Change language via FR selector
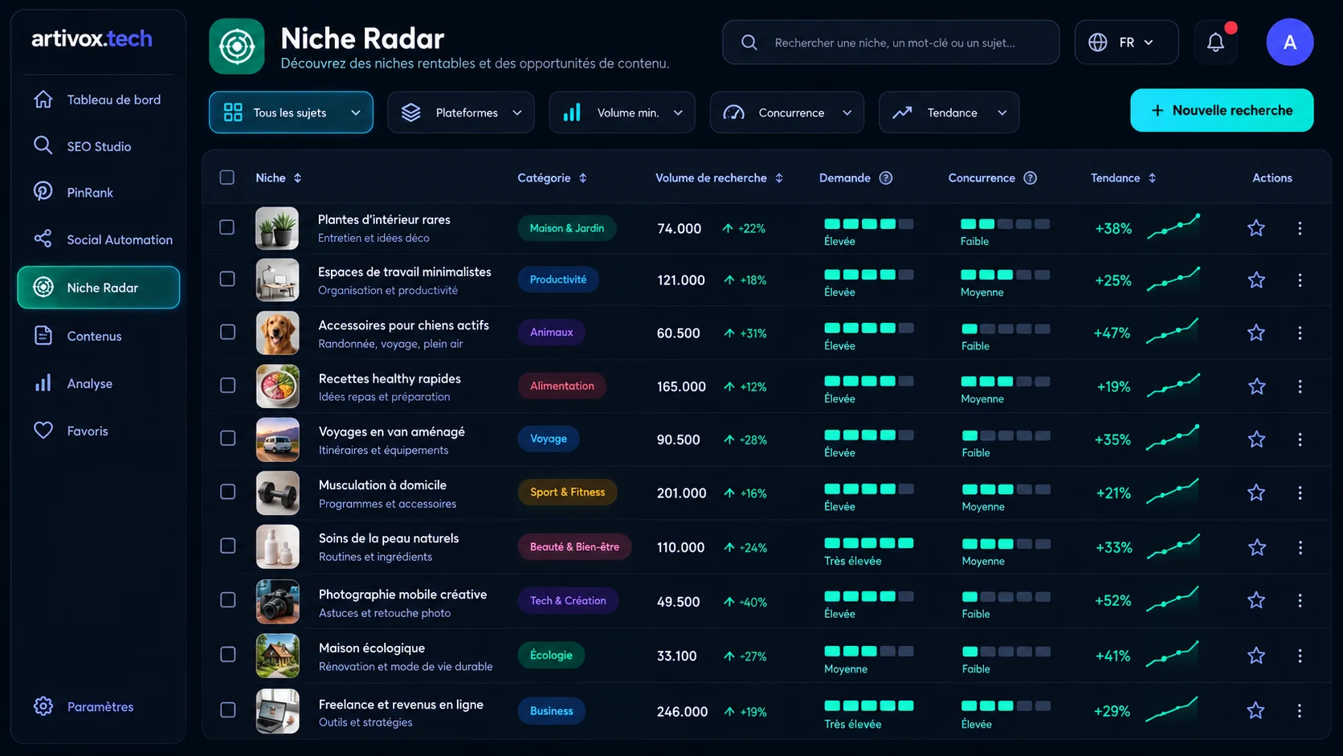 point(1126,42)
